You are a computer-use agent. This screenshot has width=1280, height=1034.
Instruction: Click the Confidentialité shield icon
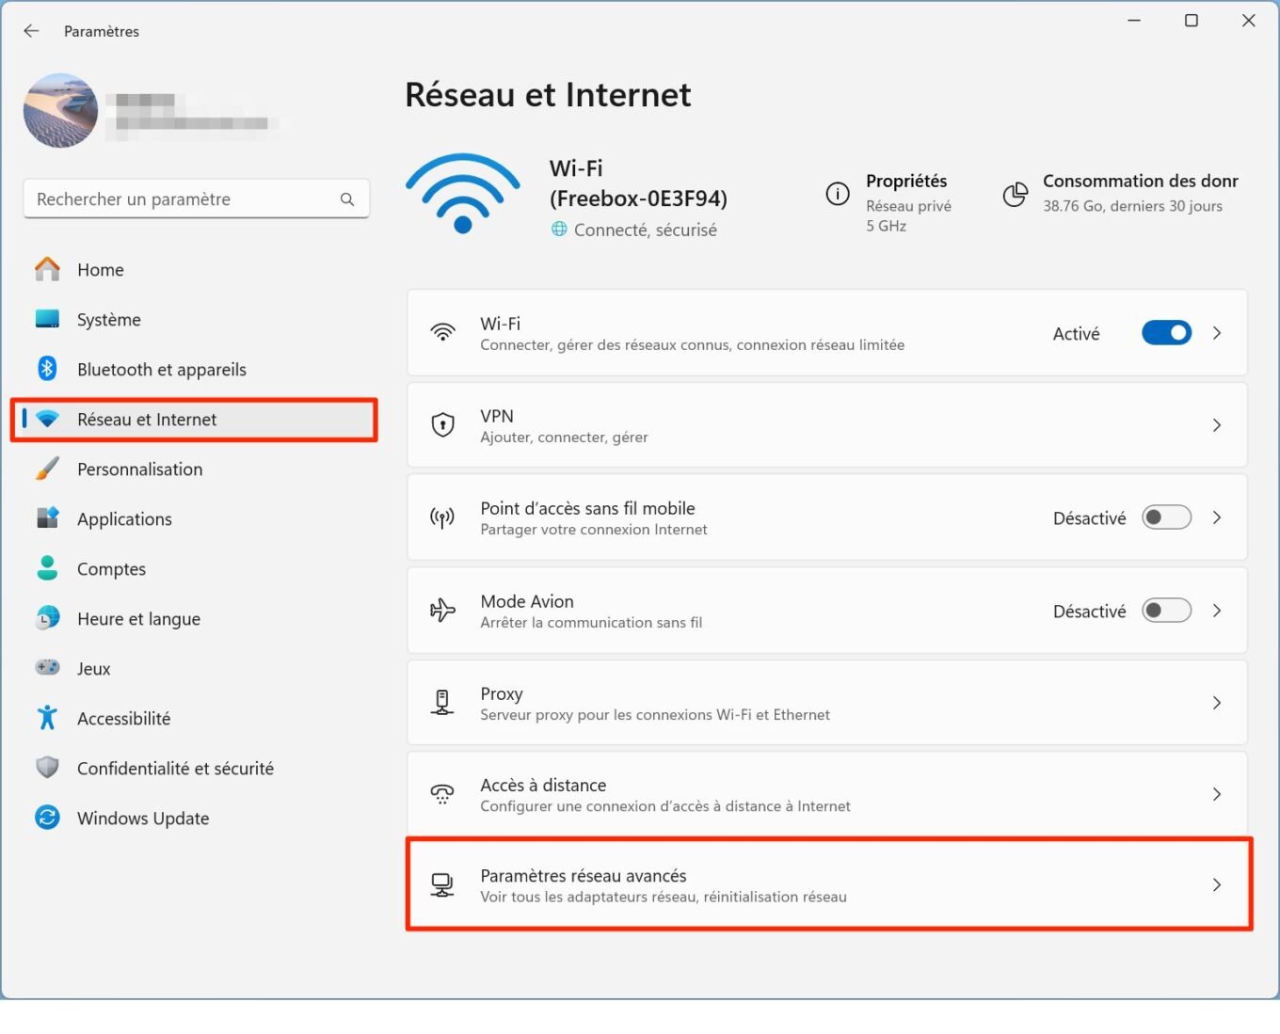pos(47,768)
